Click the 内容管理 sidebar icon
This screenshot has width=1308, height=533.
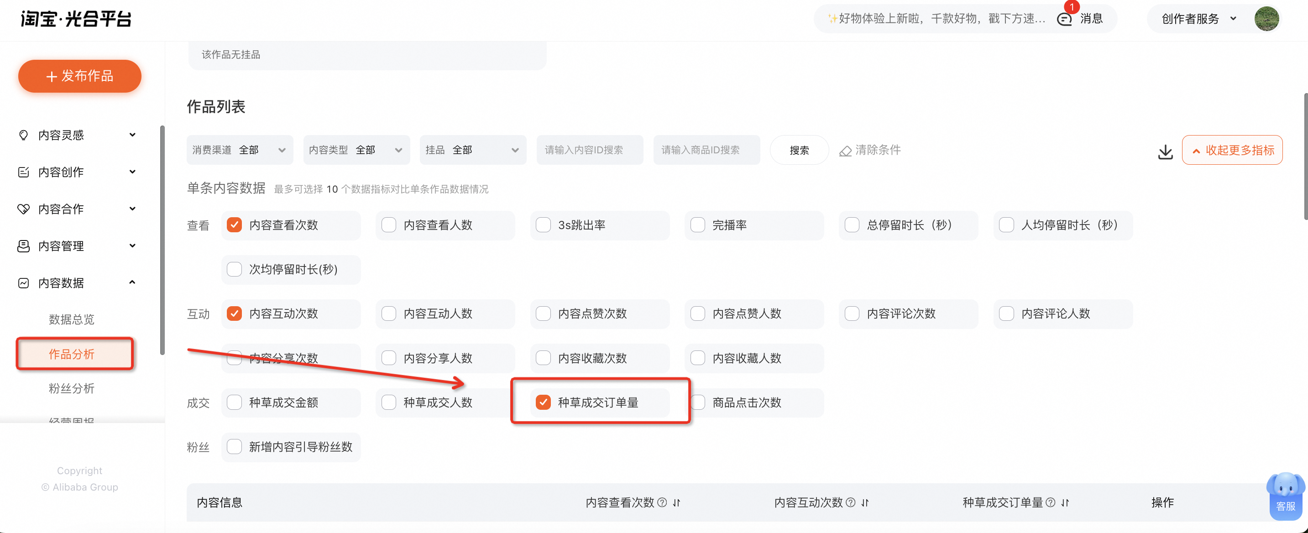point(23,246)
